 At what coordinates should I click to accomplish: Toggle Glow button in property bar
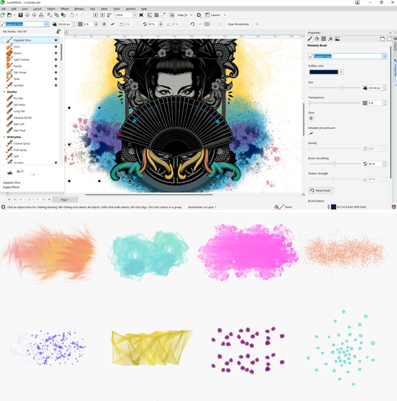pos(104,24)
